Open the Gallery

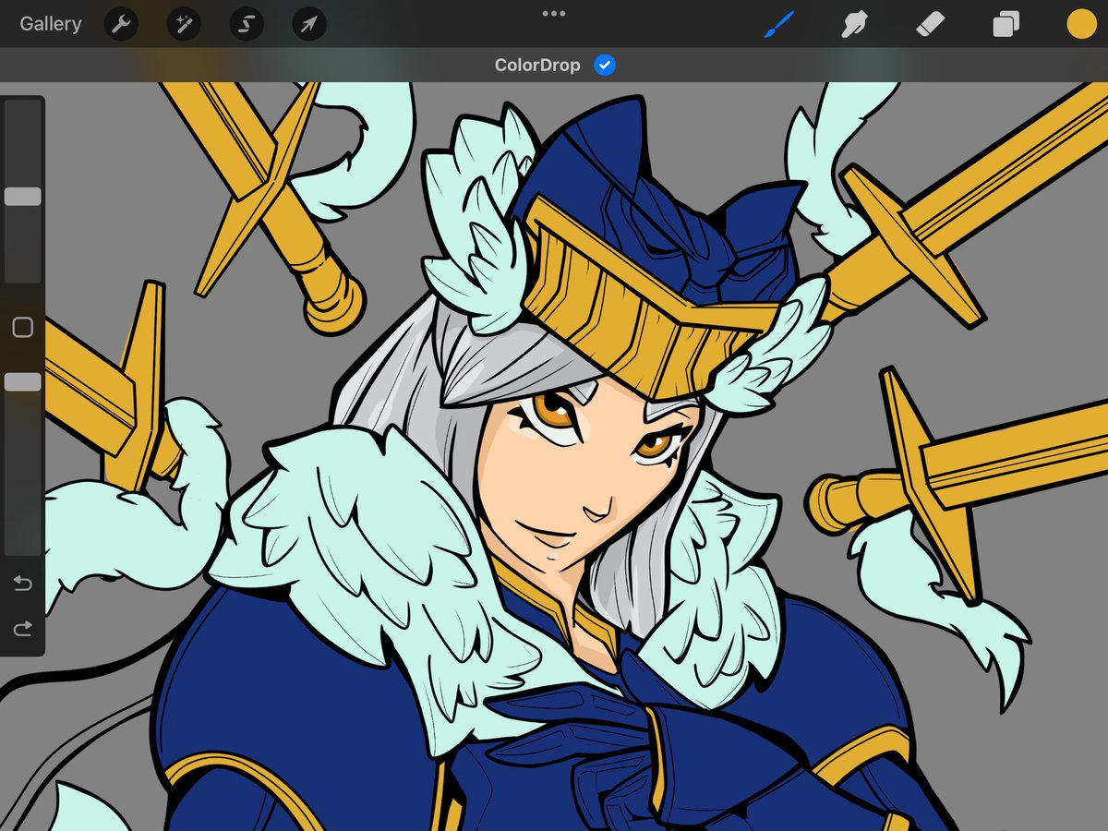pos(51,24)
